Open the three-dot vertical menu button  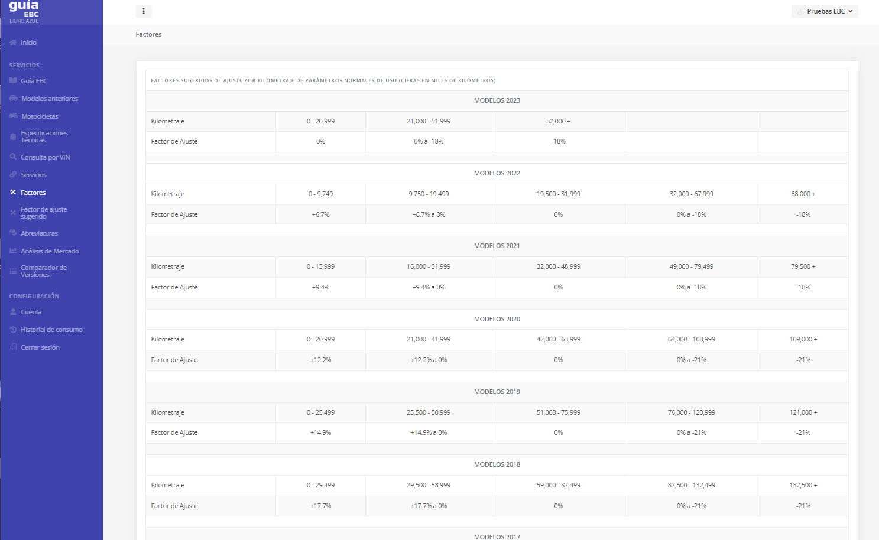click(x=144, y=11)
